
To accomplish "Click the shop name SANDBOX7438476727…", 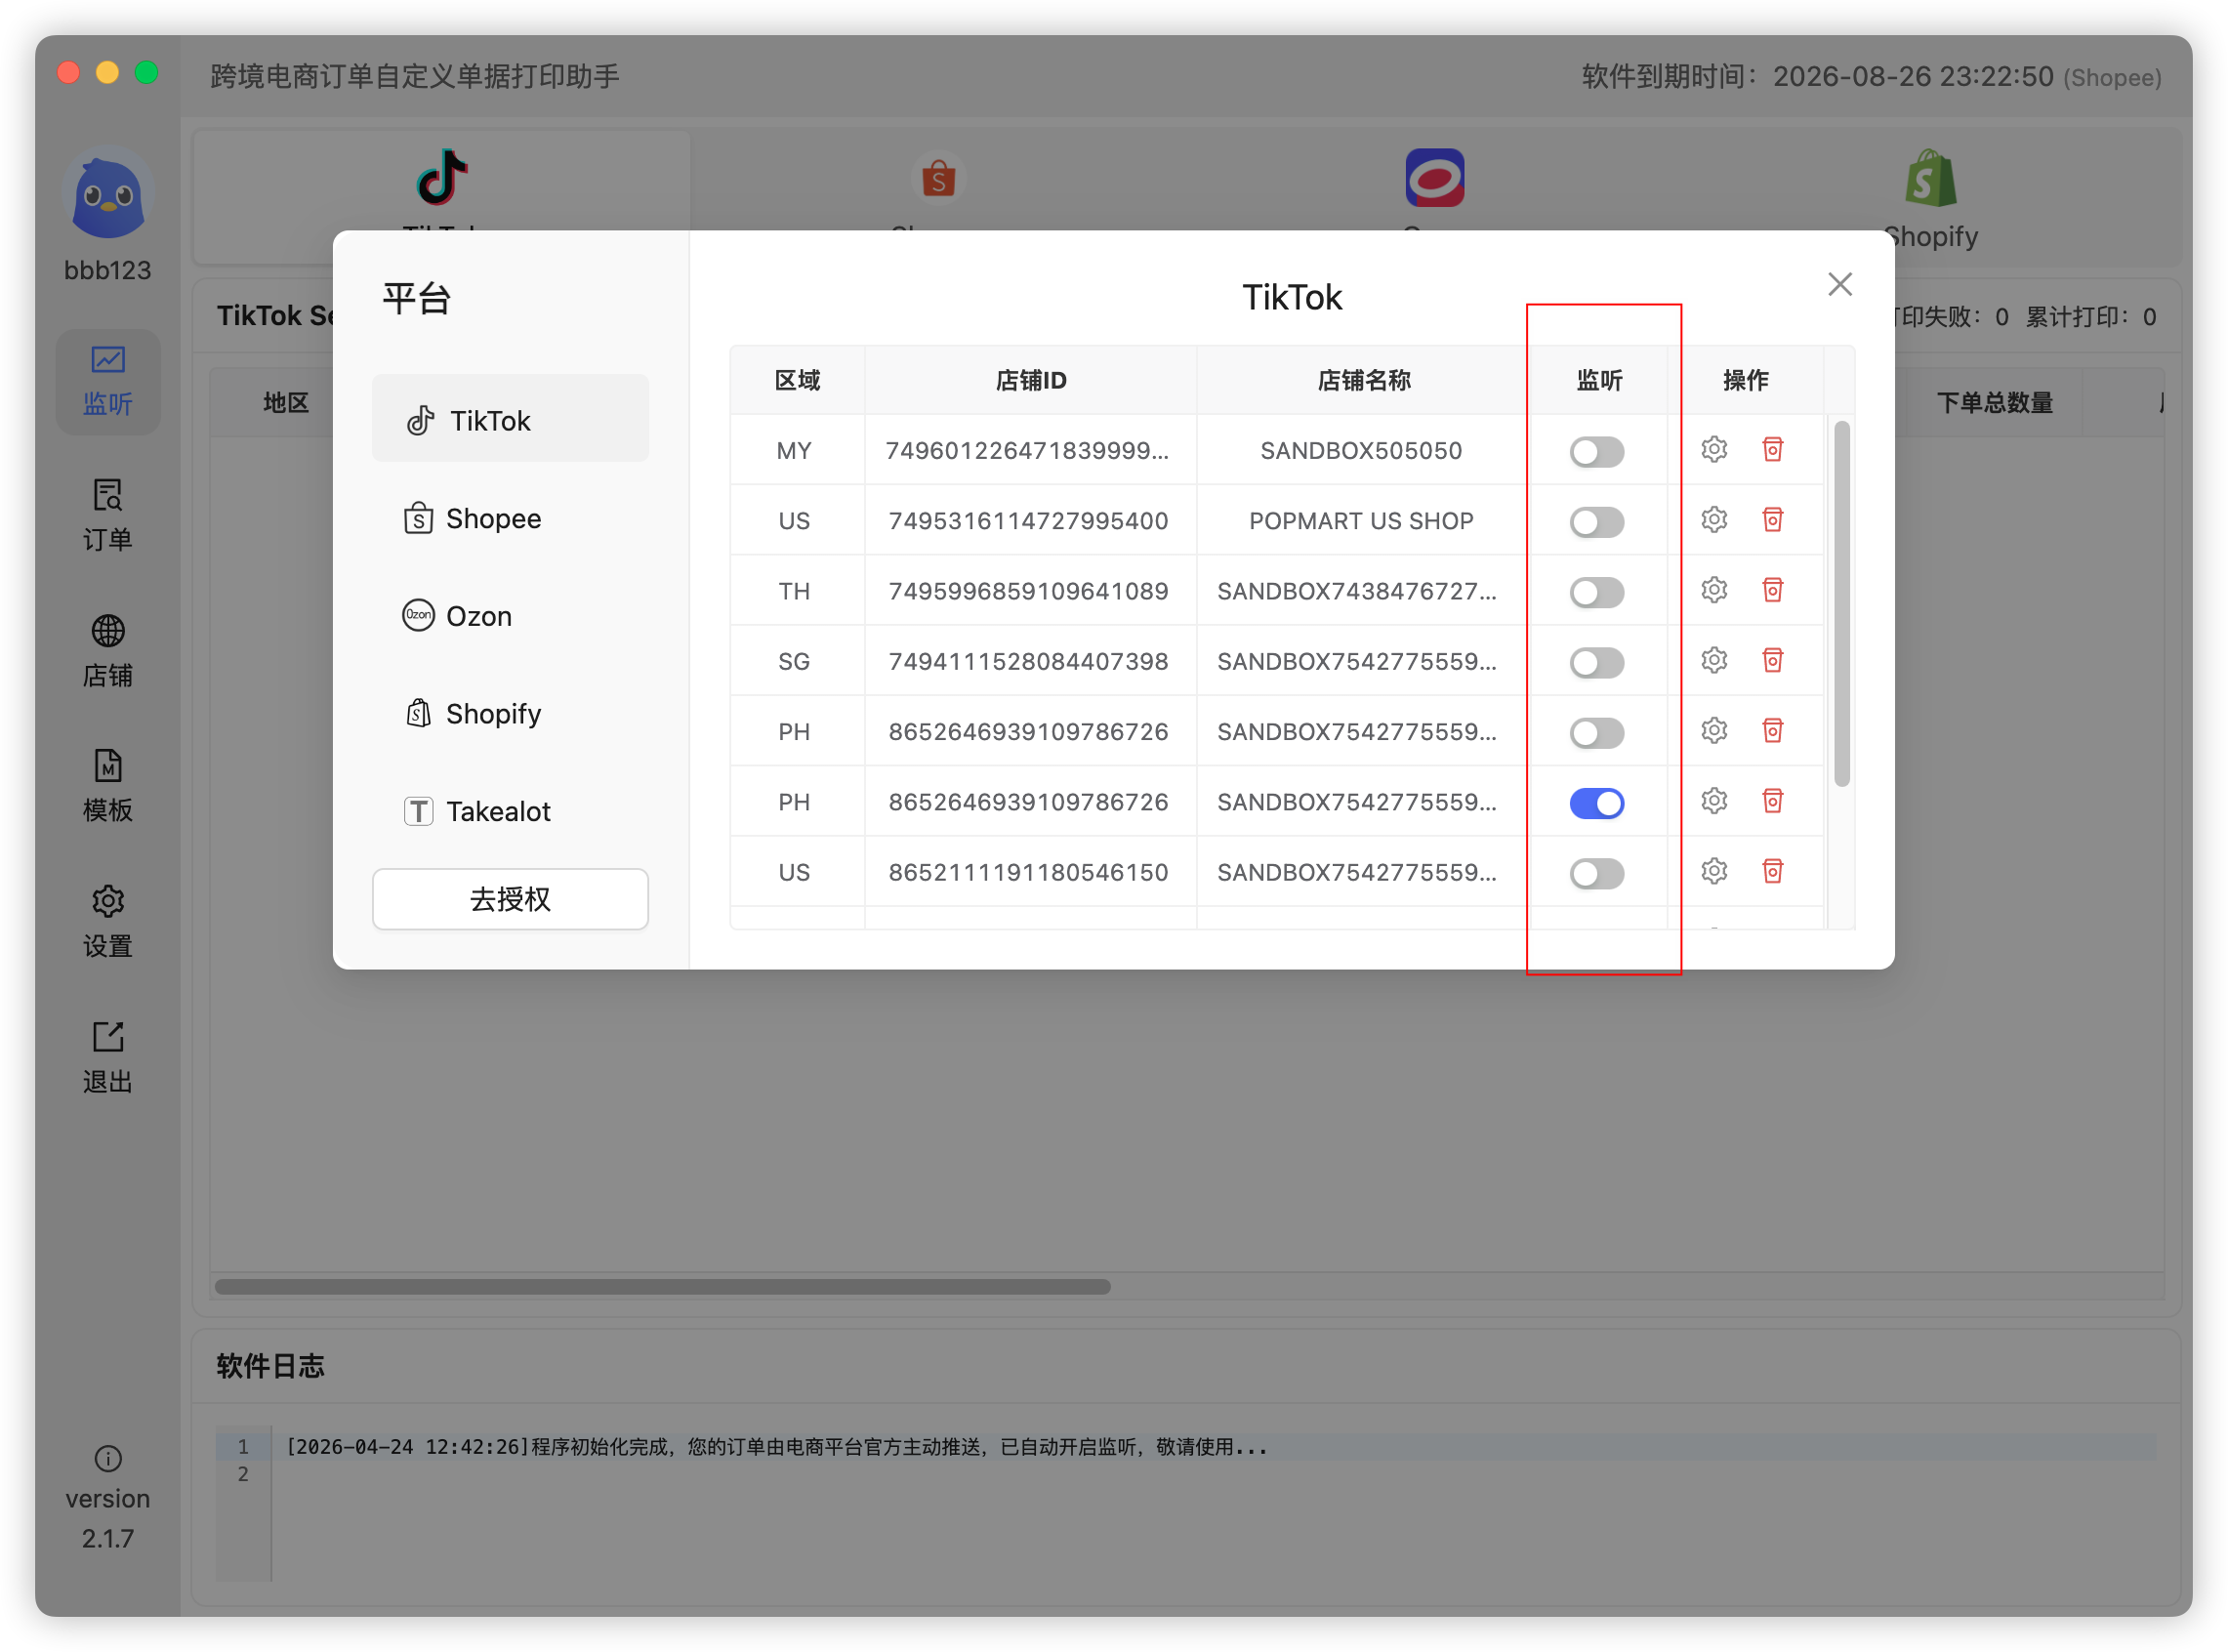I will pyautogui.click(x=1357, y=591).
